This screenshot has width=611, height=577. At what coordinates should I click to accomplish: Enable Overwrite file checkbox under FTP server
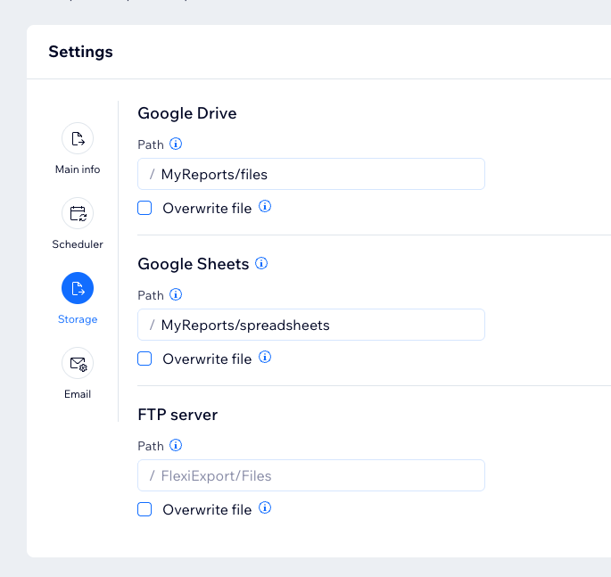pos(144,509)
